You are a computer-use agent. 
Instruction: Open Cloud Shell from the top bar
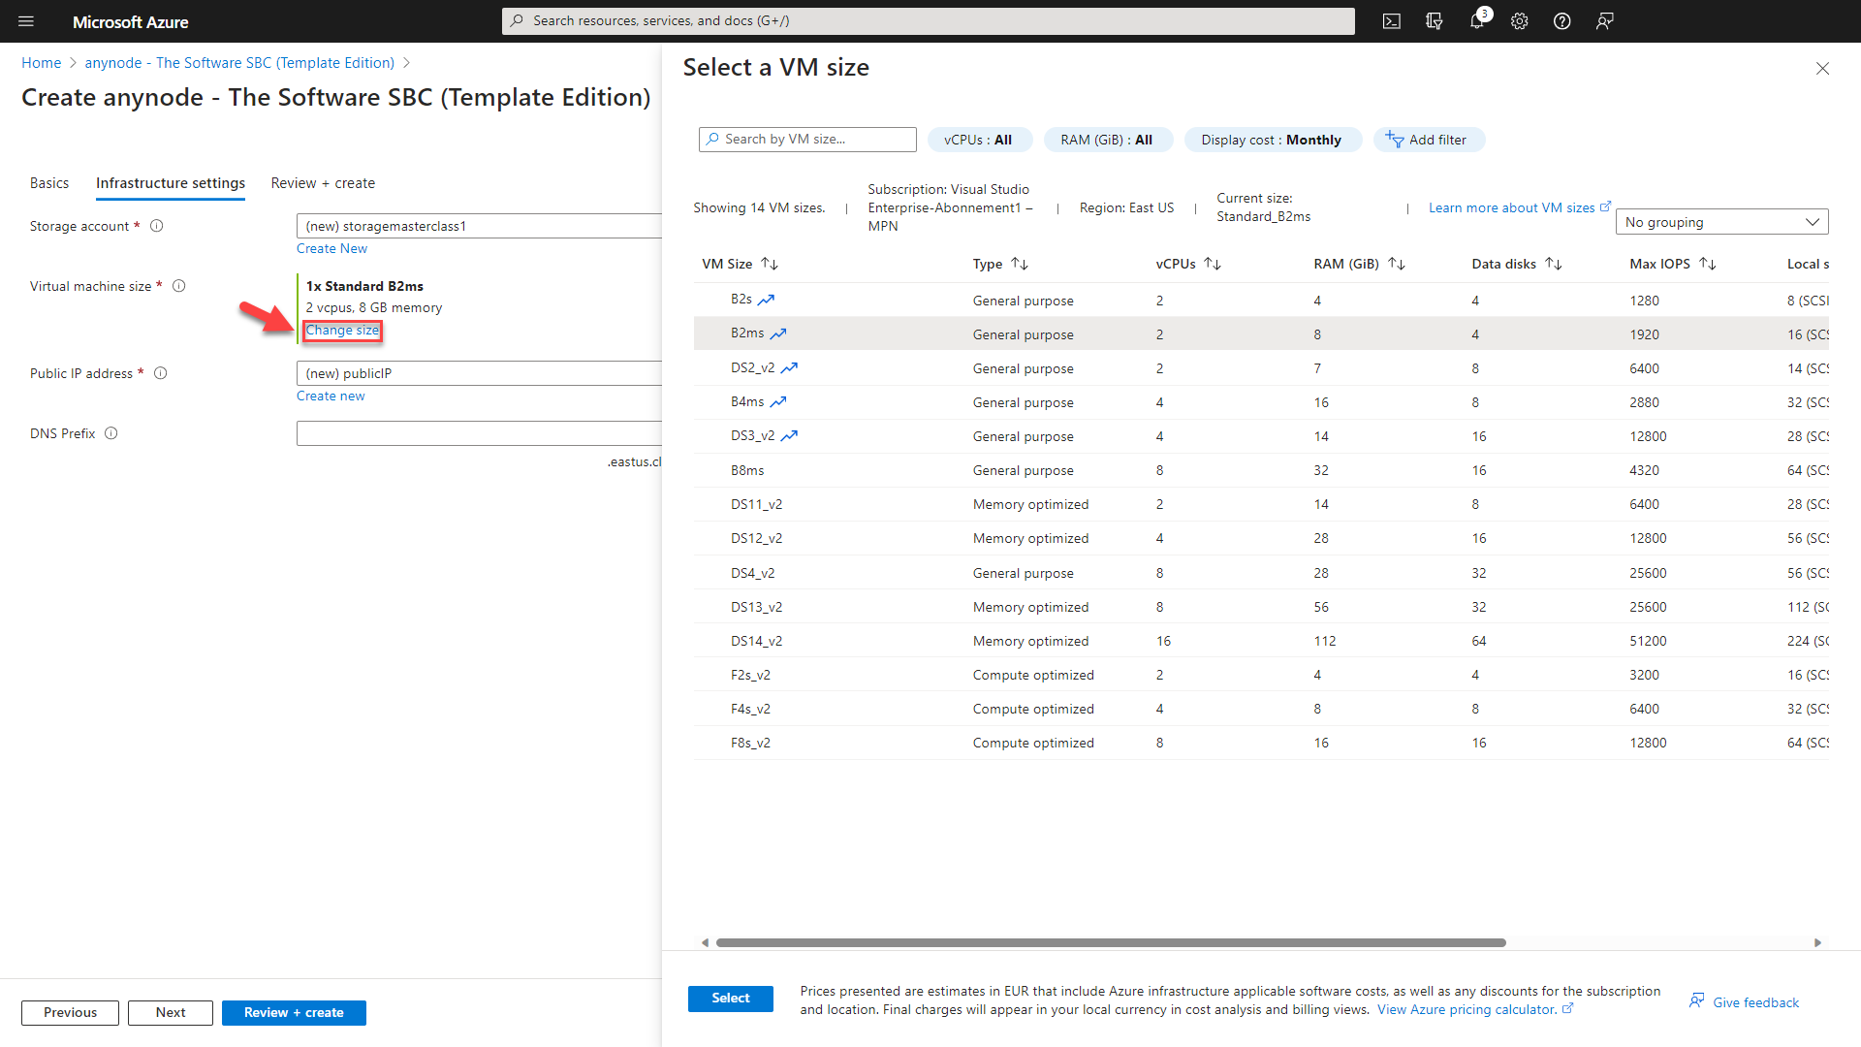1391,21
